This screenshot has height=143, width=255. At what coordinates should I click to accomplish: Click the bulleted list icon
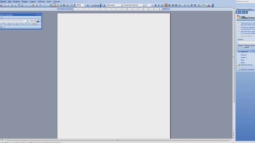(188, 5)
